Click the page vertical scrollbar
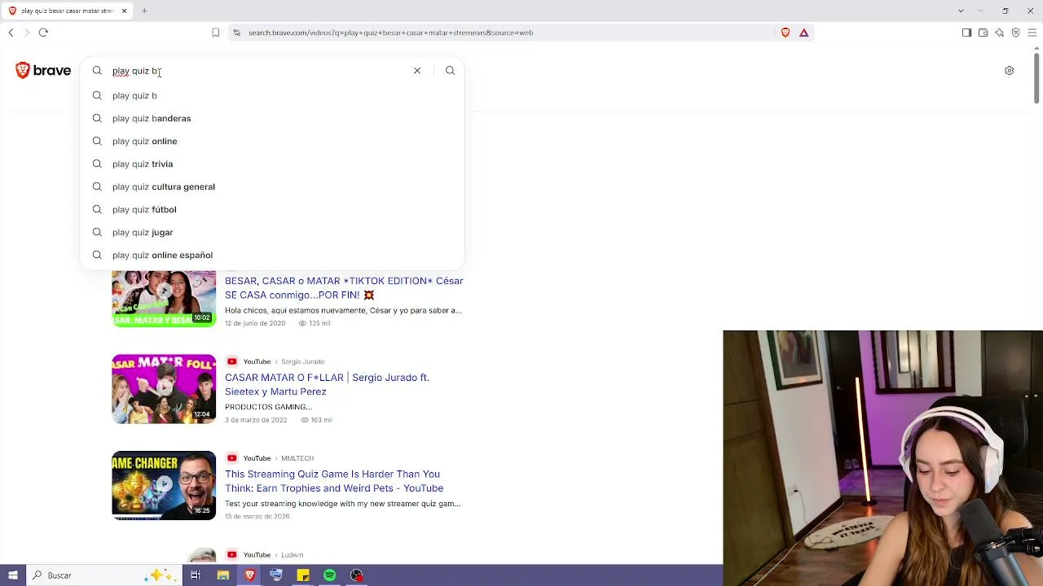This screenshot has width=1043, height=586. [1036, 77]
